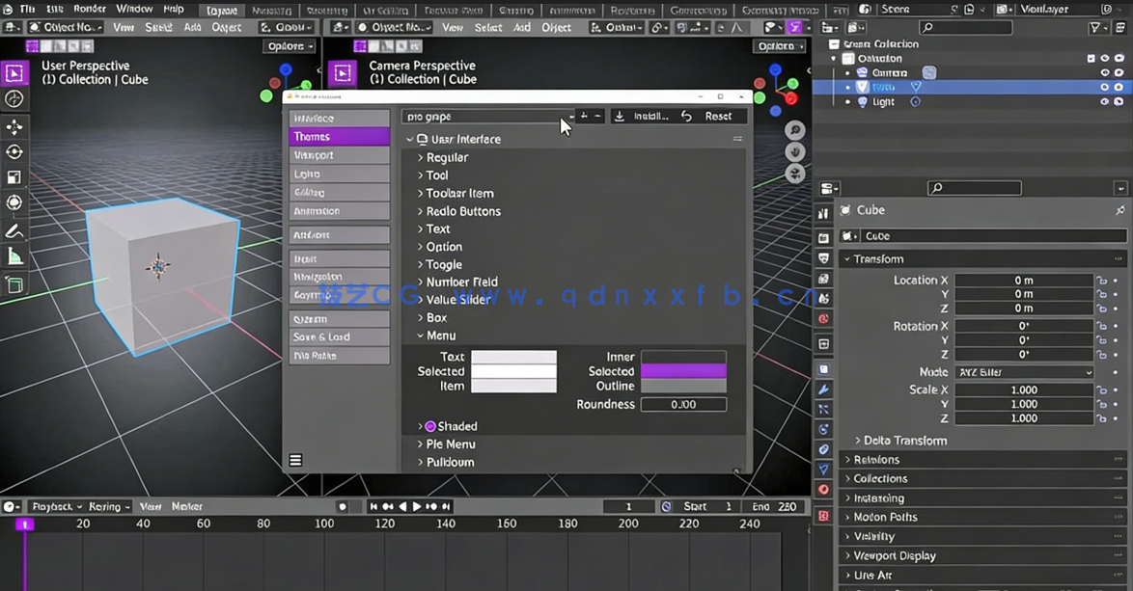Click the Play button in the timeline
Viewport: 1133px width, 591px height.
click(415, 505)
